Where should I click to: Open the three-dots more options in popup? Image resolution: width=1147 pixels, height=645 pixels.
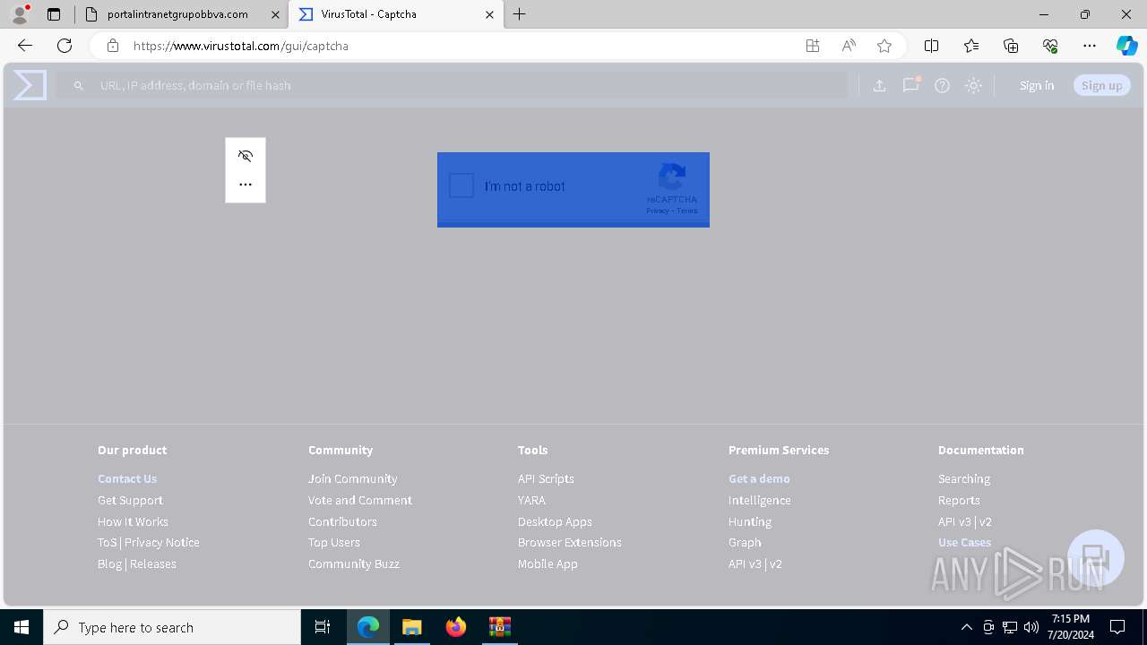246,185
